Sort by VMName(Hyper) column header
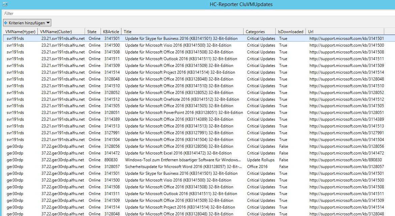The width and height of the screenshot is (395, 216). (20, 31)
